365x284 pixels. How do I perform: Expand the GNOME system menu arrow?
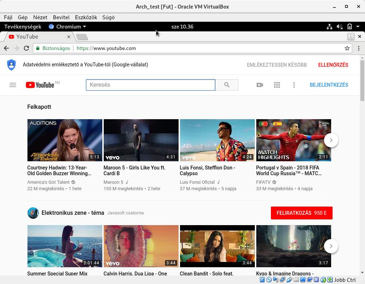point(358,27)
